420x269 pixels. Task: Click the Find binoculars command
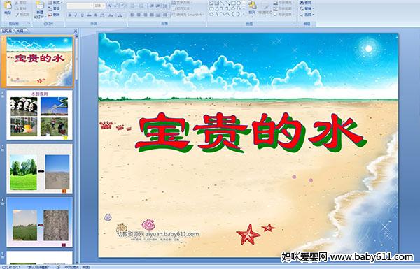coord(306,3)
